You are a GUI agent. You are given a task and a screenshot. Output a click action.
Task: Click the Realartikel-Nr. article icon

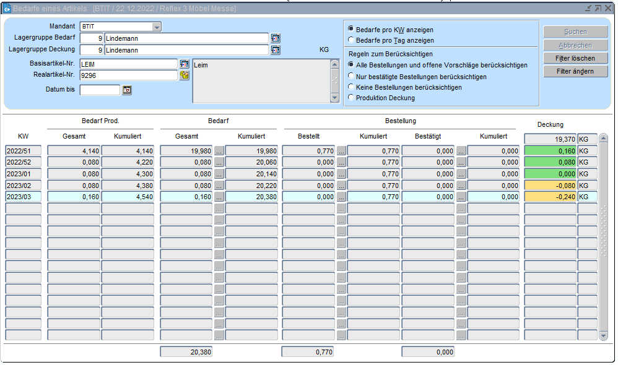(x=184, y=75)
